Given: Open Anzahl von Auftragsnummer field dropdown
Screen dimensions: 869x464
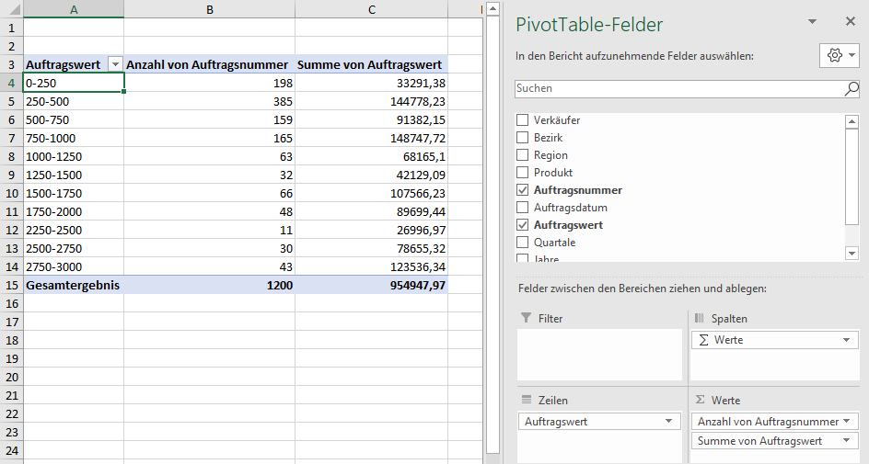Looking at the screenshot, I should click(846, 422).
